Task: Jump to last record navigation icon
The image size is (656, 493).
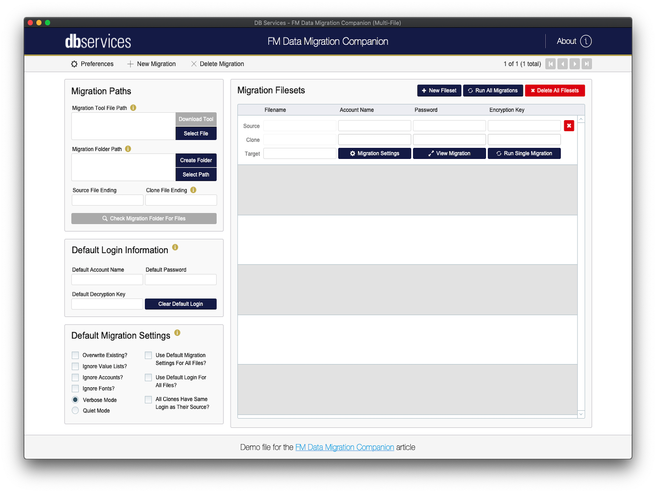Action: 586,64
